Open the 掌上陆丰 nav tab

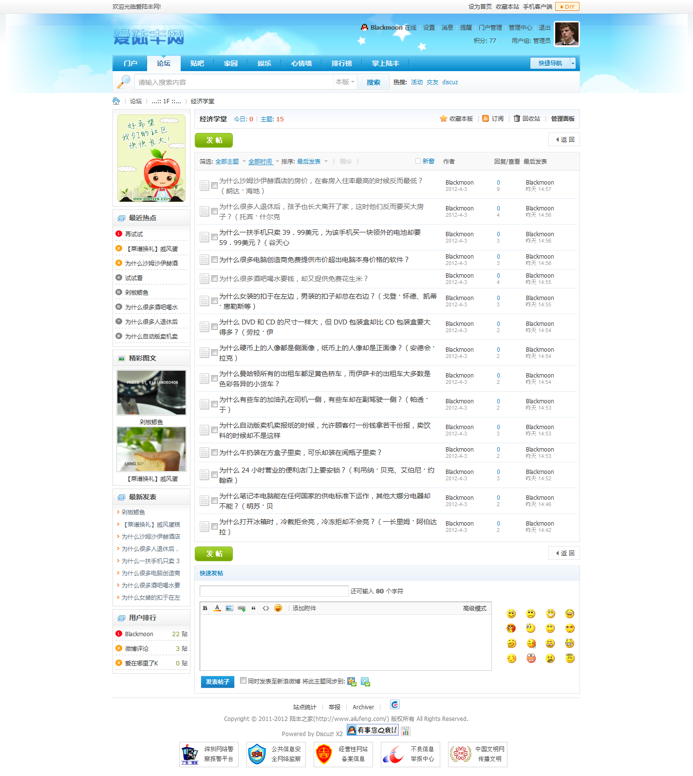[x=385, y=63]
